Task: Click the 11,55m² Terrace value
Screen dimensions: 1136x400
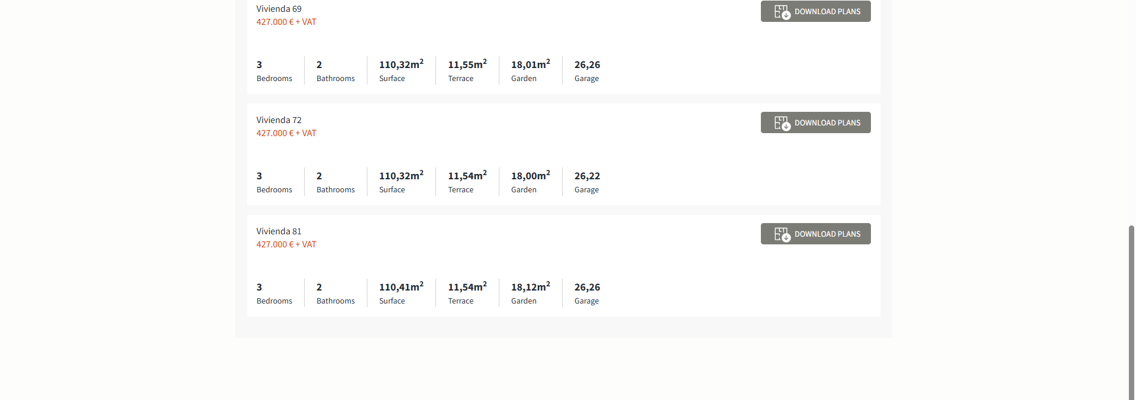Action: [x=467, y=64]
